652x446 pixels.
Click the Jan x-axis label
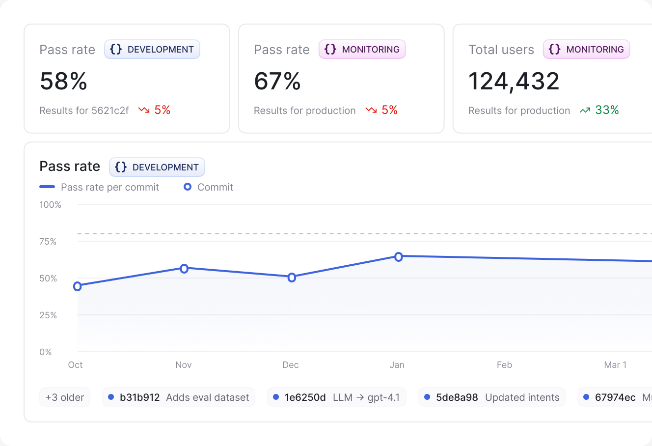point(397,365)
